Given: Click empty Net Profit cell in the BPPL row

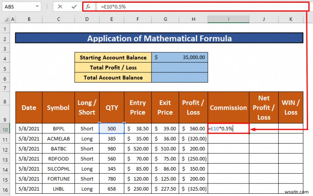Looking at the screenshot, I should [x=264, y=129].
